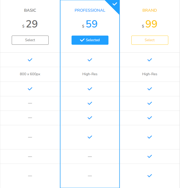Image resolution: width=180 pixels, height=188 pixels.
Task: Click the checkmark inside the Selected button
Action: [x=82, y=40]
